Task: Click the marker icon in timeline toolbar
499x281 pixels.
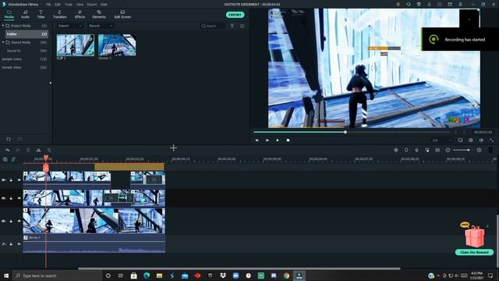Action: (x=406, y=150)
